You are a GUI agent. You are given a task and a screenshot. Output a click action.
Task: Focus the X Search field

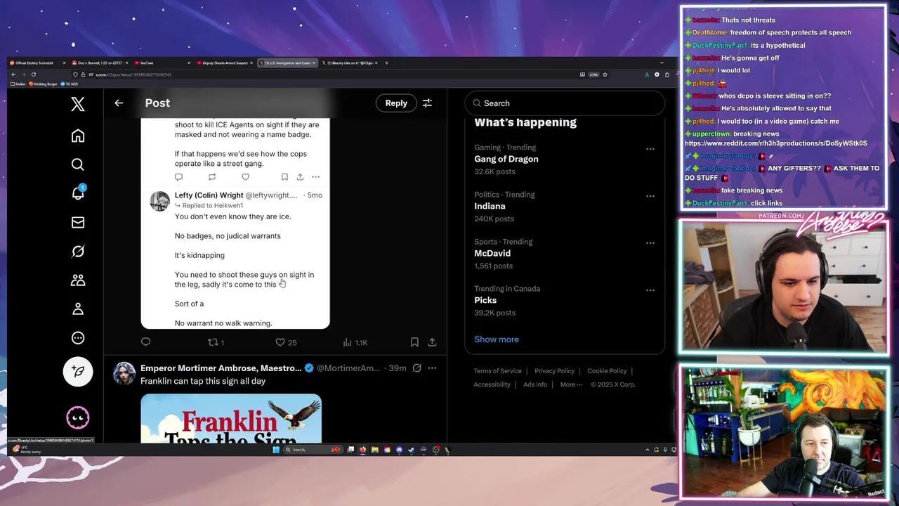565,103
